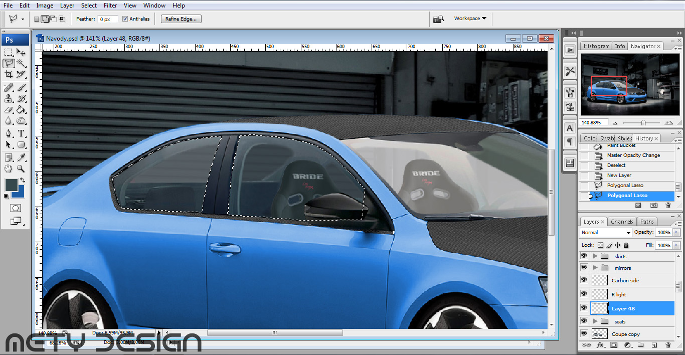Image resolution: width=685 pixels, height=355 pixels.
Task: Open the tool preset picker arrow
Action: tap(23, 19)
